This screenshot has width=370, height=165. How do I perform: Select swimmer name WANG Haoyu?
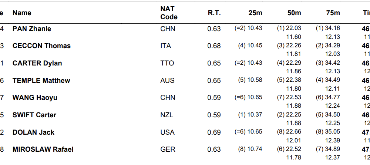(35, 98)
